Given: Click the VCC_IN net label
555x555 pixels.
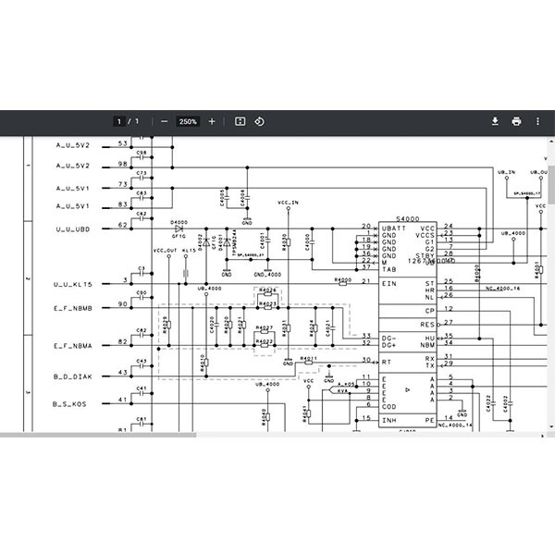Looking at the screenshot, I should (288, 203).
